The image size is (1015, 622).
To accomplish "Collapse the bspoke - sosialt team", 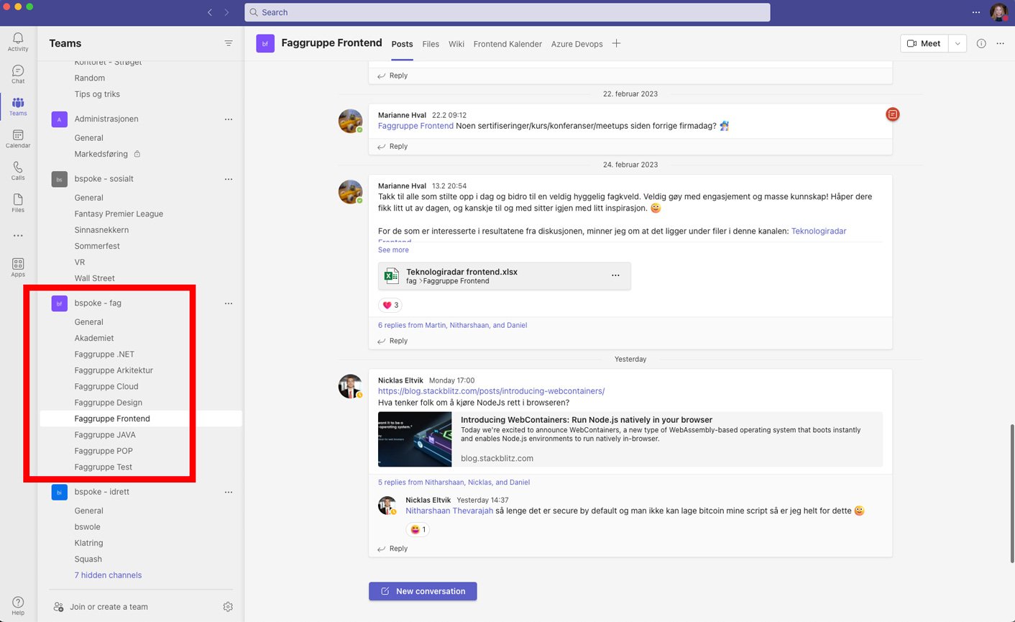I will click(x=104, y=178).
